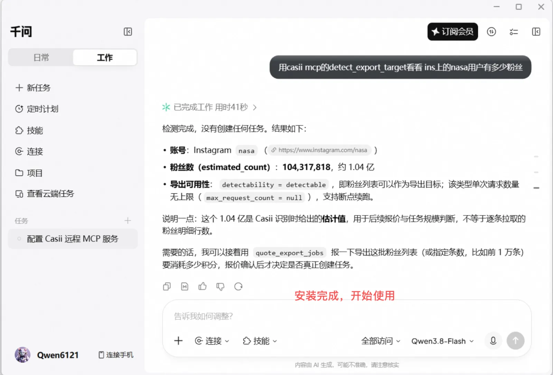Image resolution: width=553 pixels, height=375 pixels.
Task: Collapse the left sidebar panel icon
Action: pos(128,32)
